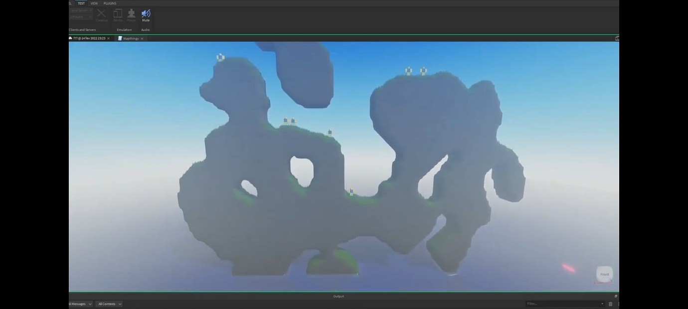
Task: Click the script icon on the Mapthingy tab
Action: pos(121,38)
